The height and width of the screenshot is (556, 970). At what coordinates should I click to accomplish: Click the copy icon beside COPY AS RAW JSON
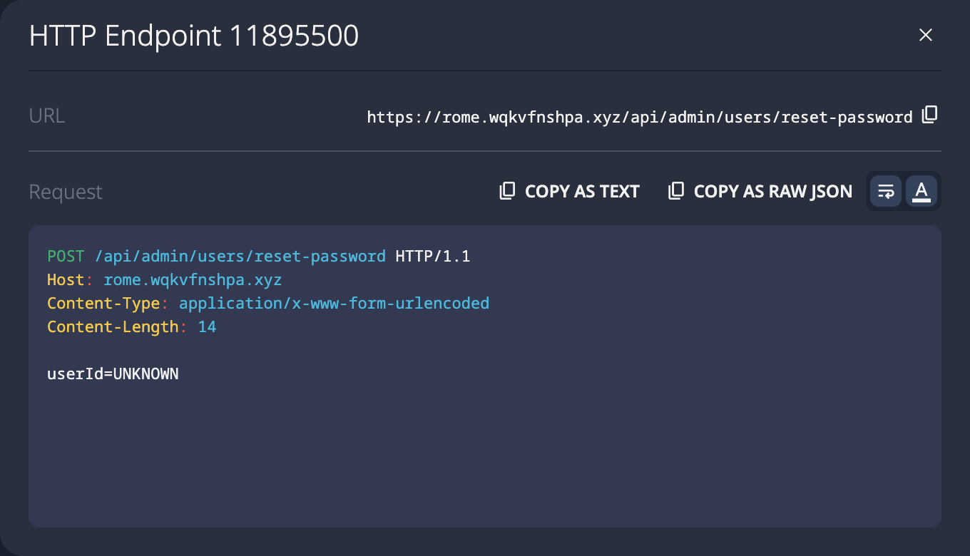coord(675,190)
